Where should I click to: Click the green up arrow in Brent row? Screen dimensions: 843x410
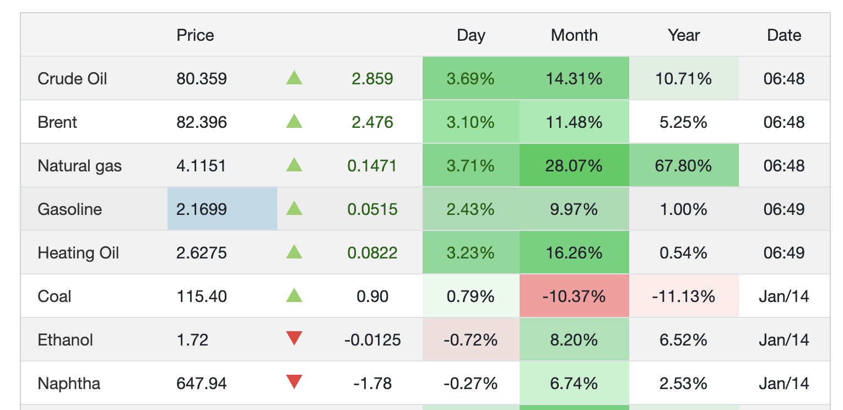pos(294,121)
